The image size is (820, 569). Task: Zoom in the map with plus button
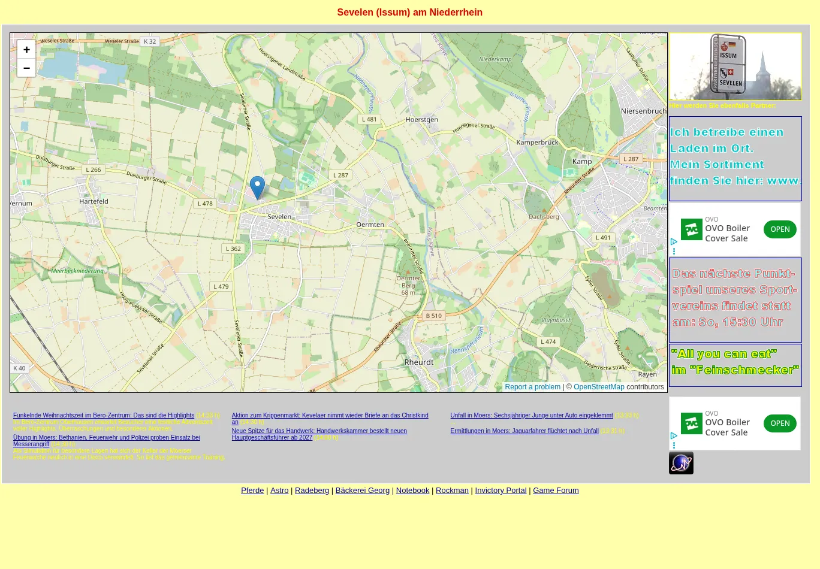(26, 50)
